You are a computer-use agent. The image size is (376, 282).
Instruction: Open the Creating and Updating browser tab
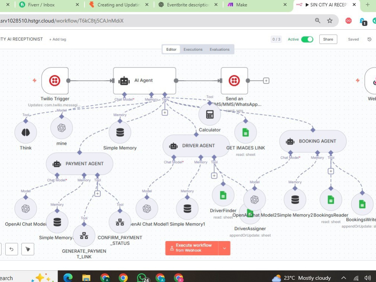coord(119,5)
